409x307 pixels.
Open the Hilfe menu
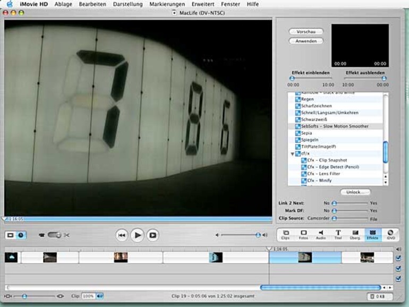(253, 4)
